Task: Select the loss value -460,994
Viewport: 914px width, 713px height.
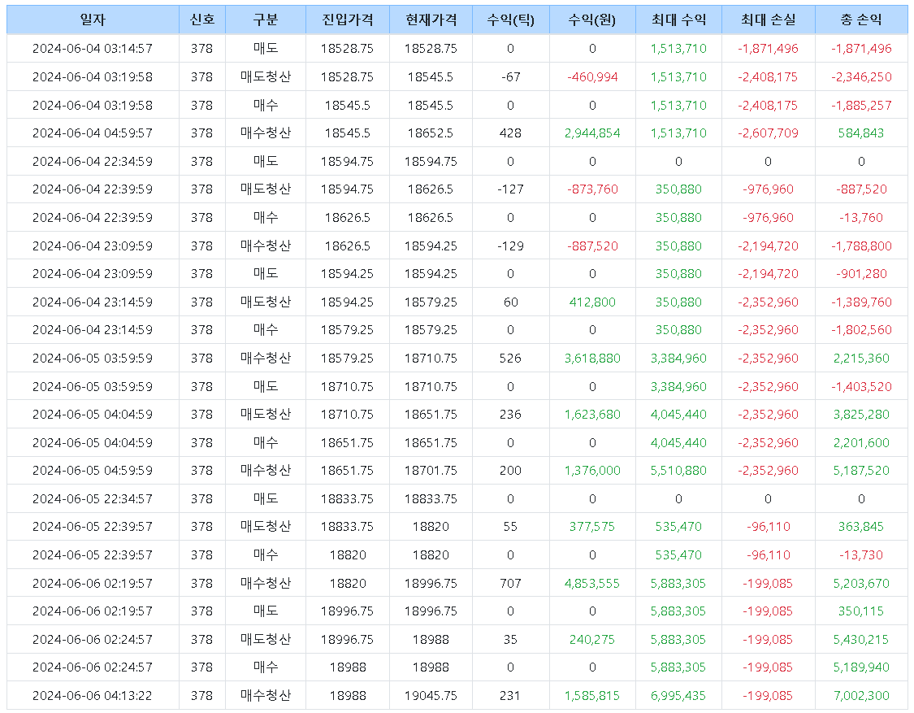Action: click(x=592, y=77)
